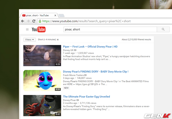Expand the Filters dropdown

pyautogui.click(x=30, y=40)
